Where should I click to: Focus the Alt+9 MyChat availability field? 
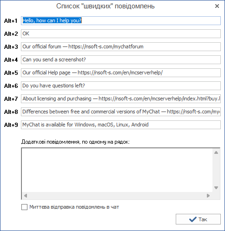click(121, 125)
